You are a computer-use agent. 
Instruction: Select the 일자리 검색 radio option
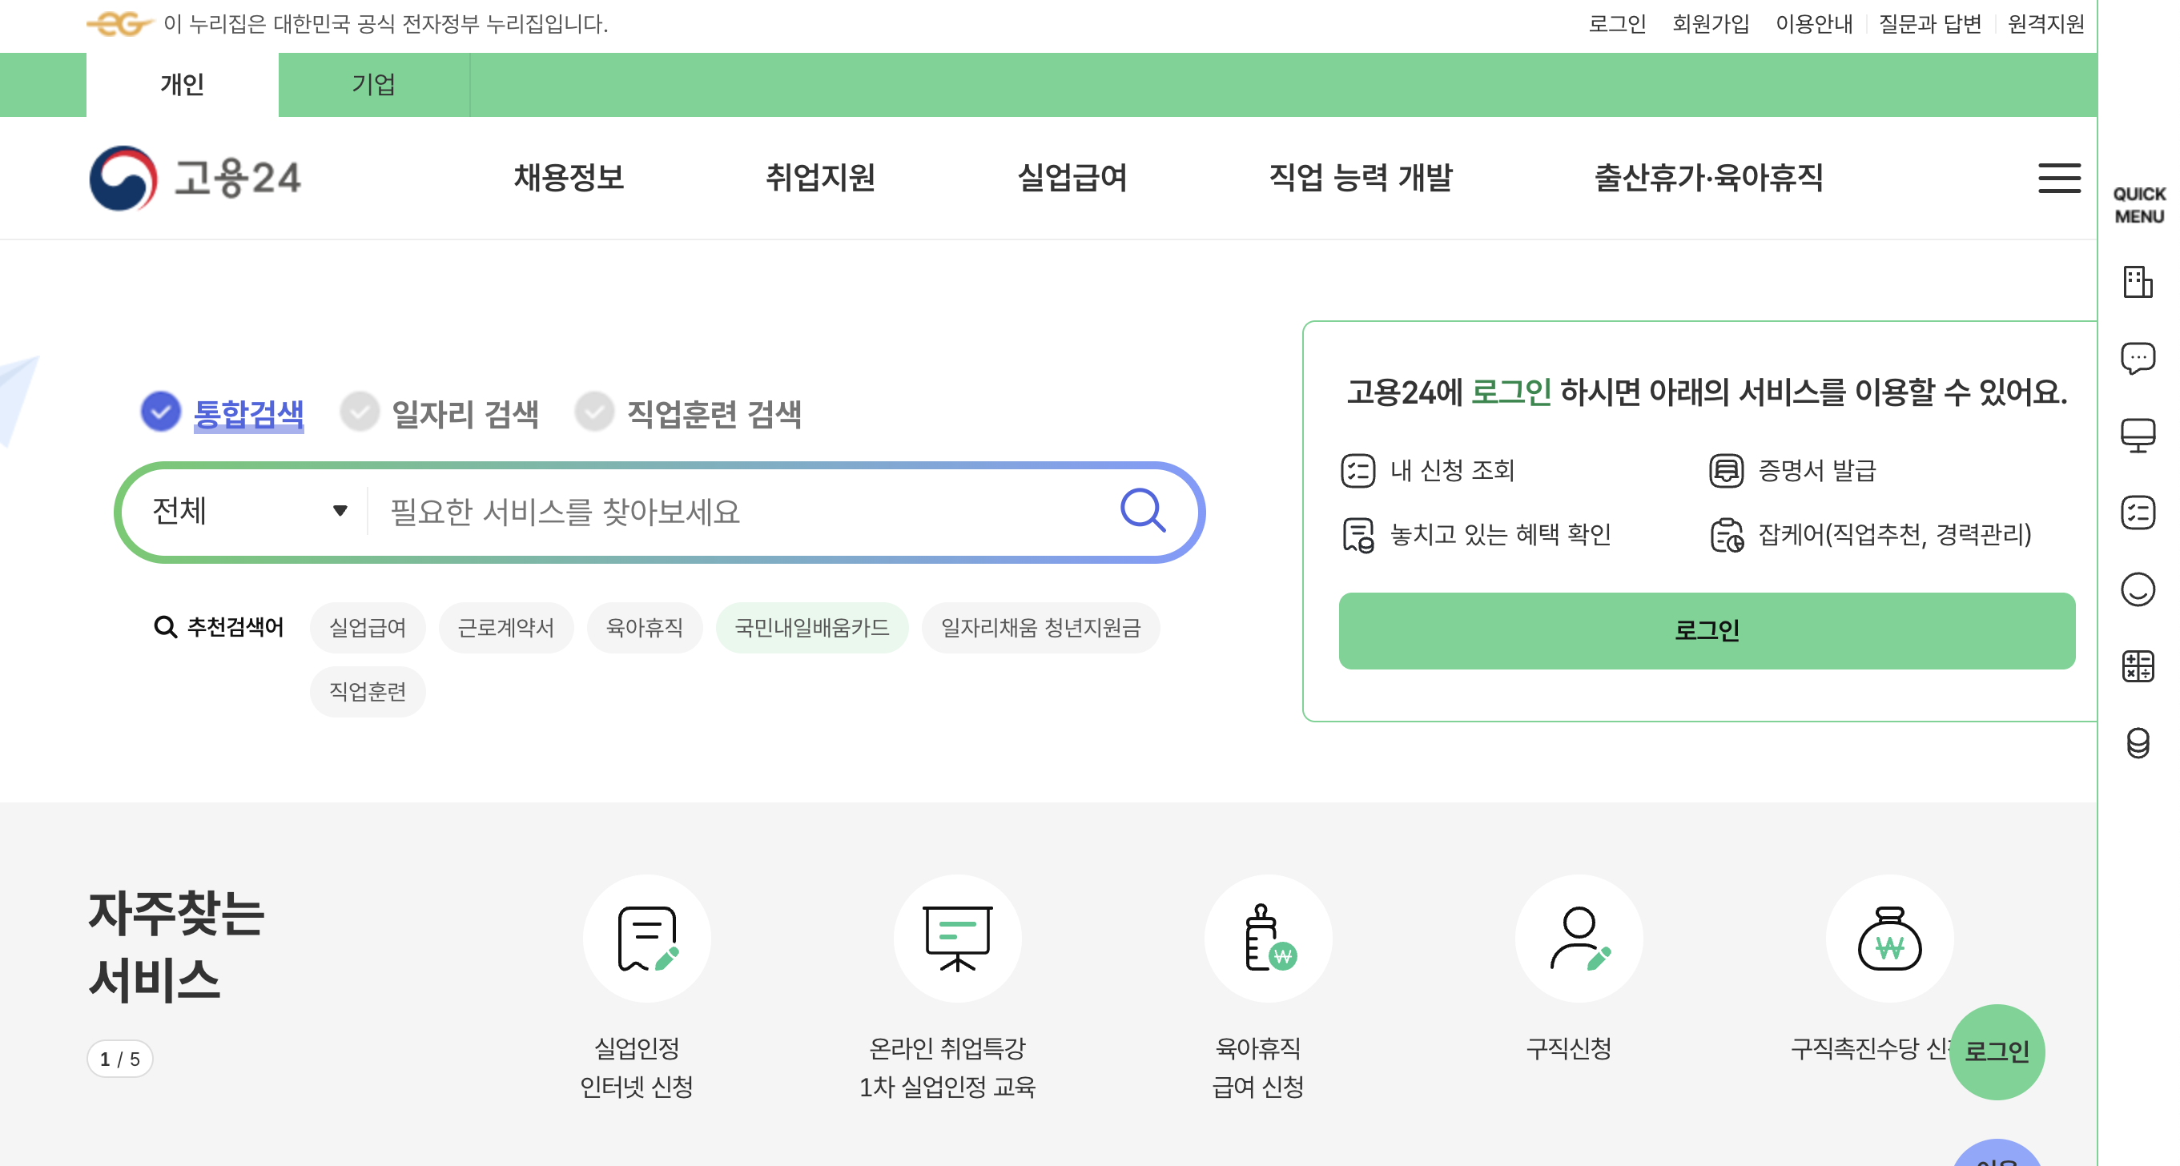pyautogui.click(x=360, y=412)
